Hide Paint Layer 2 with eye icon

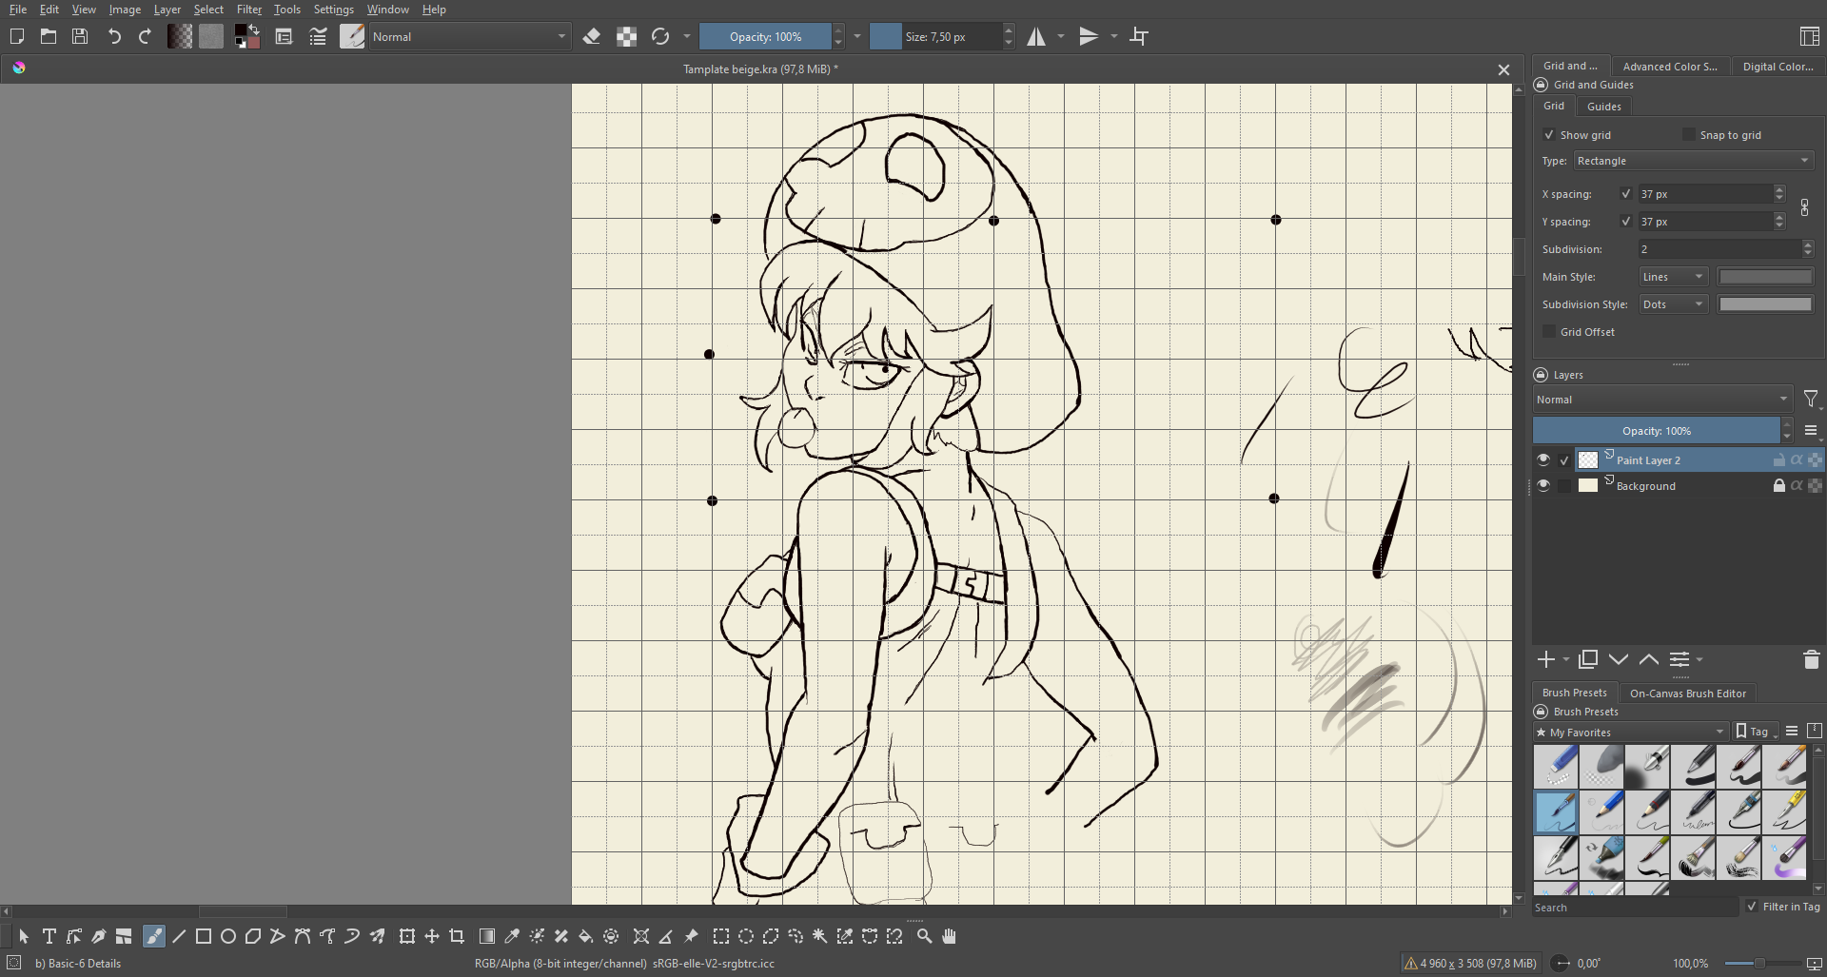click(x=1543, y=459)
